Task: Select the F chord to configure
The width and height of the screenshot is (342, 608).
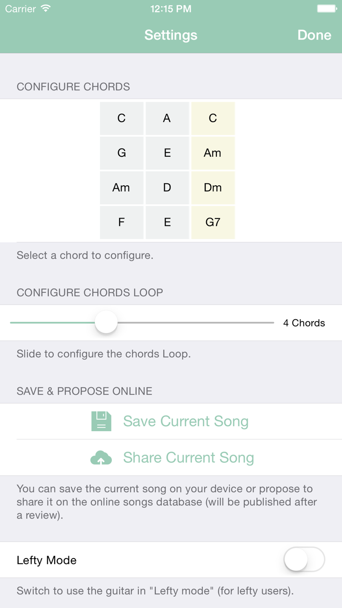Action: 122,222
